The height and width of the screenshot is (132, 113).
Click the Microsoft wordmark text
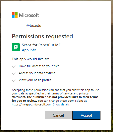29,15
